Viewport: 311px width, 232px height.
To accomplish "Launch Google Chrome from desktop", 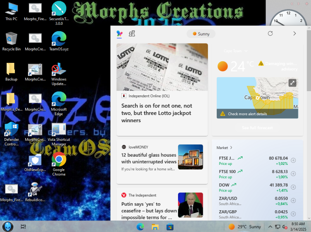I will click(x=59, y=164).
